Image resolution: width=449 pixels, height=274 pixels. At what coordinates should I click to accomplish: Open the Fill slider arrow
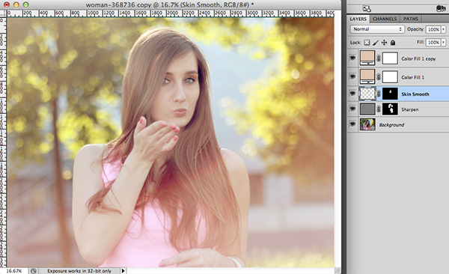click(444, 43)
